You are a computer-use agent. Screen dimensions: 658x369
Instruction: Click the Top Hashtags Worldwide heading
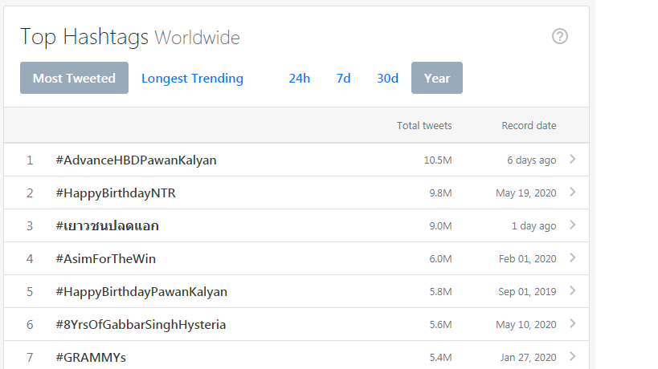point(130,37)
